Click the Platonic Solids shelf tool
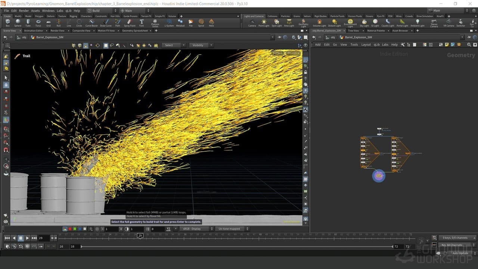478x269 pixels. coord(155,24)
